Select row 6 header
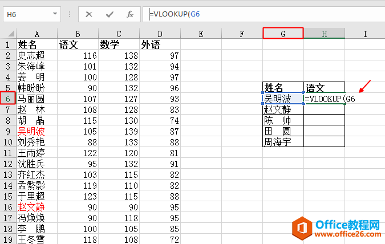This screenshot has height=244, width=385. (8, 99)
